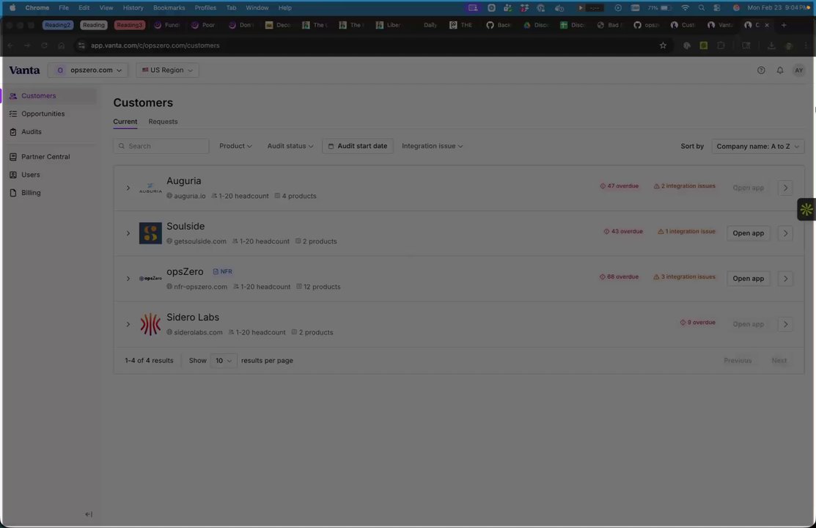Select the Reading2 tab group
This screenshot has height=528, width=816.
click(x=58, y=25)
